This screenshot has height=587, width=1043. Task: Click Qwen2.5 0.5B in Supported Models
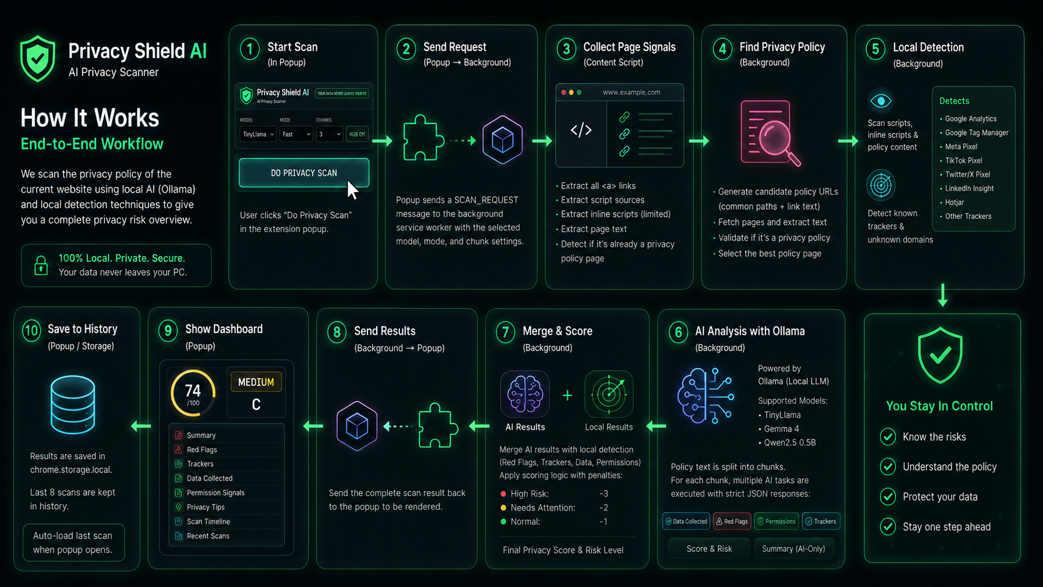790,442
